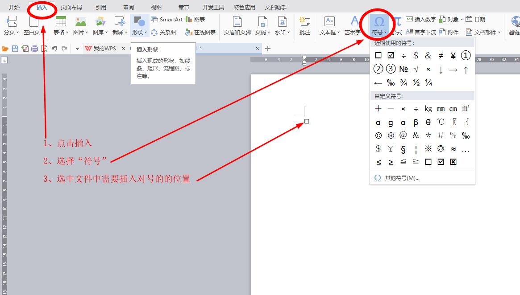Insert empty box □ from recently used symbols

[378, 55]
